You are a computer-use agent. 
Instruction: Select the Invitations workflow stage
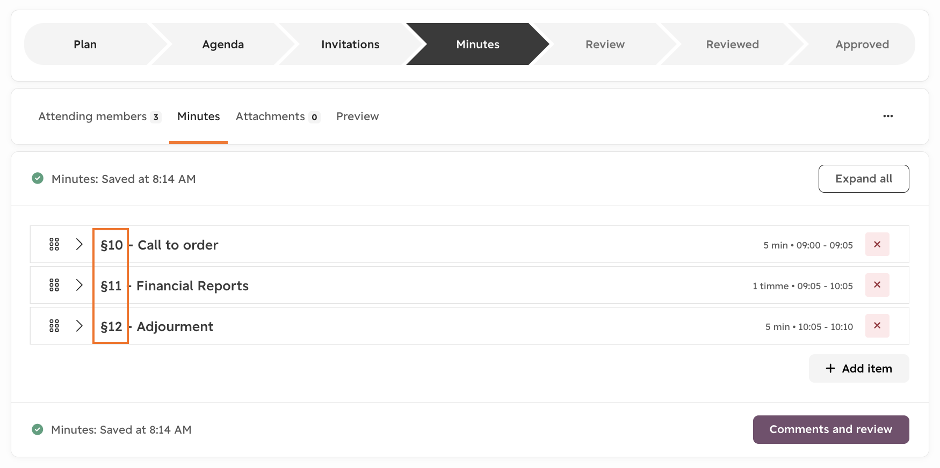pos(350,44)
